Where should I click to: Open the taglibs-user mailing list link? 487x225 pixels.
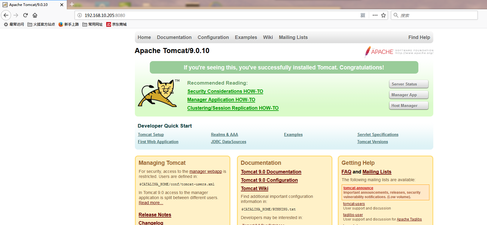click(x=353, y=215)
